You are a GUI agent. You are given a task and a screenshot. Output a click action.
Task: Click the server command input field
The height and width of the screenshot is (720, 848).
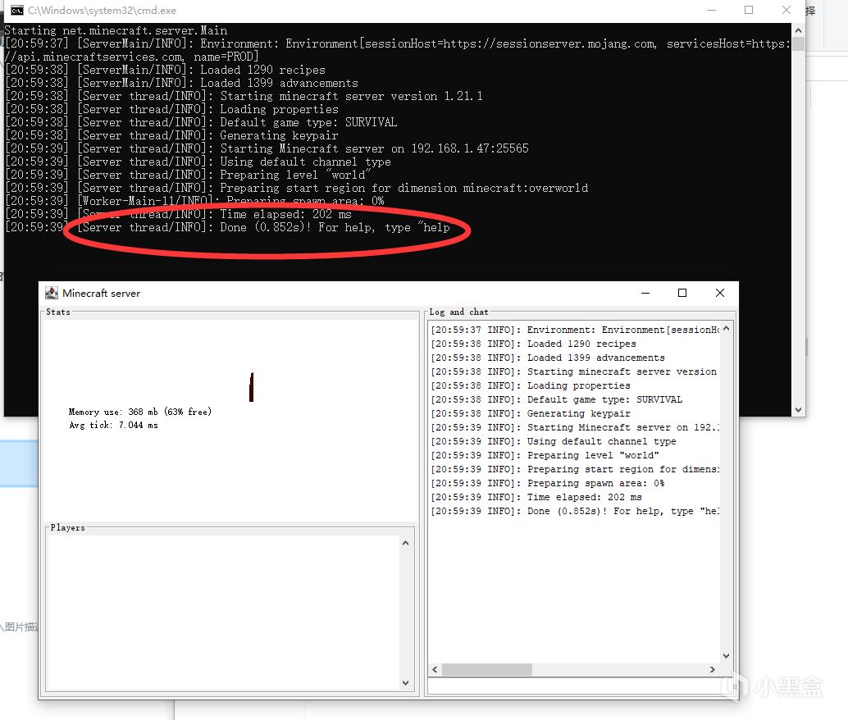coord(581,686)
